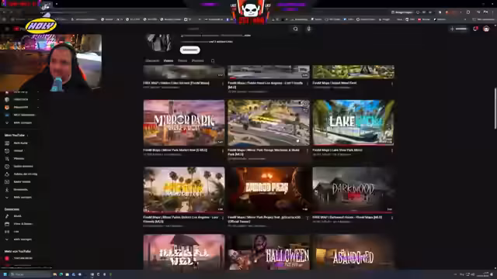
Task: Open the account avatar top right
Action: (x=486, y=29)
